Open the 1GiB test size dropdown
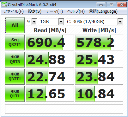The width and height of the screenshot is (128, 117). [x=52, y=22]
